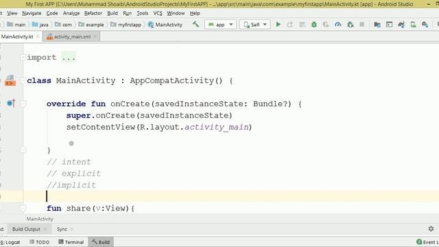Open Project Structure icon in toolbar
The height and width of the screenshot is (247, 439).
377,25
